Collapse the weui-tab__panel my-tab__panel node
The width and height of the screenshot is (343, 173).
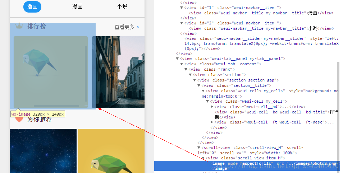[x=177, y=59]
